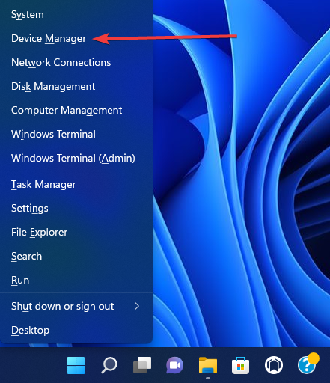Open Get Help question mark icon
The height and width of the screenshot is (383, 330).
308,364
